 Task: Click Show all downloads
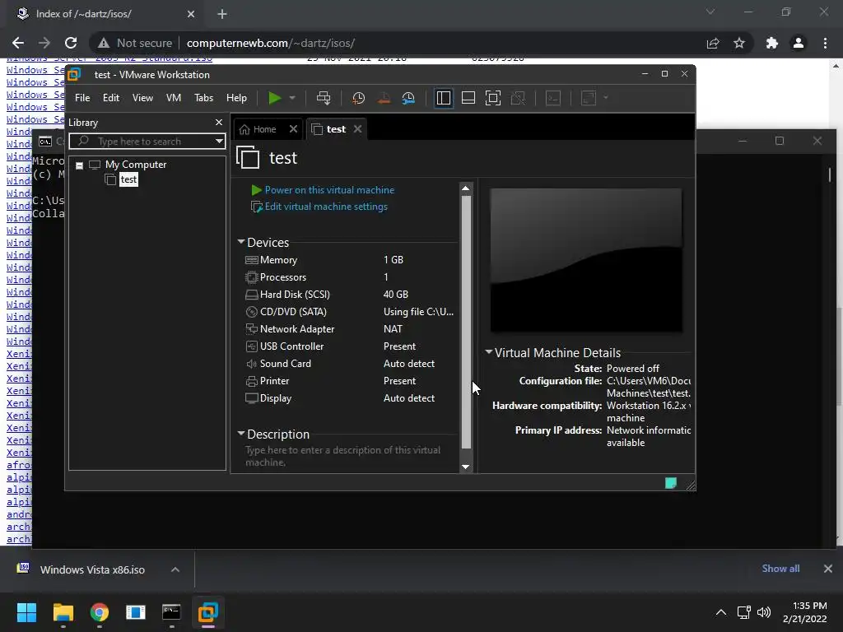tap(780, 569)
